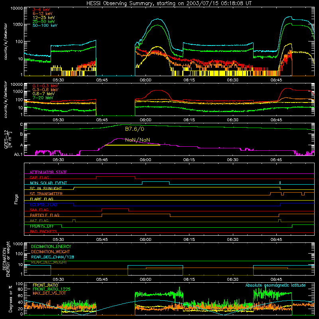Select the SC_TRANSMITTER flag label
319x319 pixels.
tap(46, 194)
